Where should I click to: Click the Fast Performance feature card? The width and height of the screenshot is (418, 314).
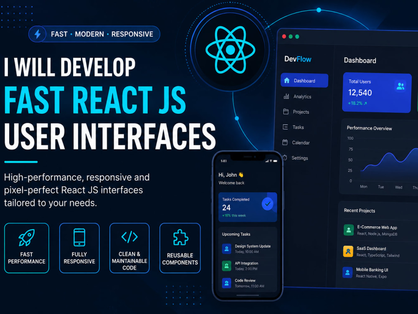pos(27,248)
